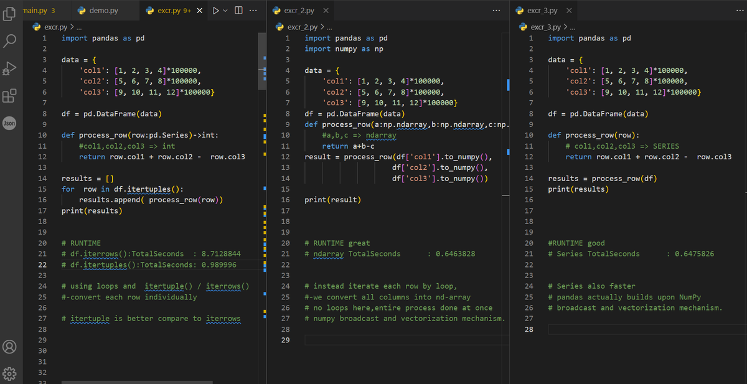This screenshot has width=747, height=384.
Task: Click 'results = process_row(df)' in excr_3.py
Action: coord(603,179)
